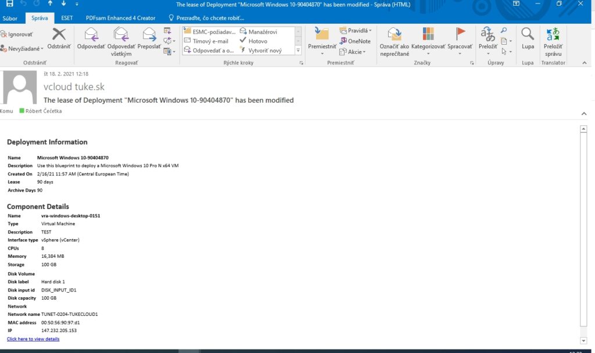Open the Lupa zoom tool
Image resolution: width=595 pixels, height=353 pixels.
point(527,41)
